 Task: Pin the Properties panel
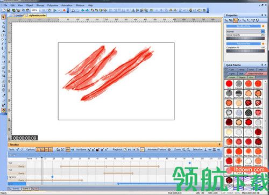(x=262, y=15)
